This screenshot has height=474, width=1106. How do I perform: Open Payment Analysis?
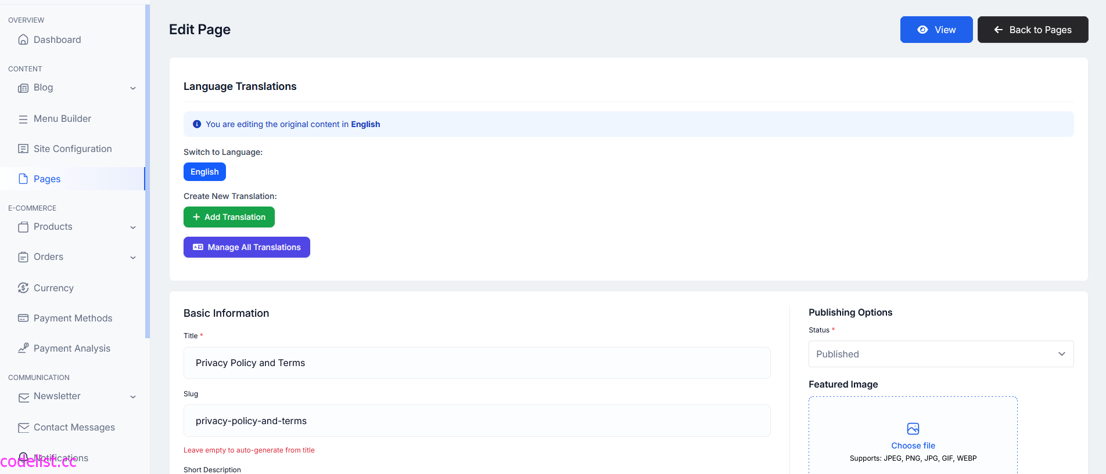tap(73, 348)
